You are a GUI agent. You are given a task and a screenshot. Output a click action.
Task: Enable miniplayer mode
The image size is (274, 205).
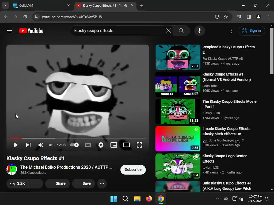113,145
